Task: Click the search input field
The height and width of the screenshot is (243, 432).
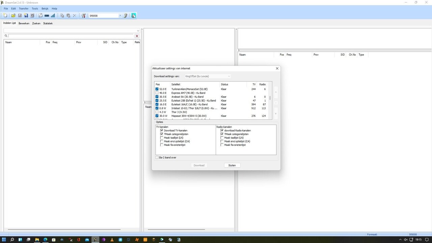Action: point(71,36)
